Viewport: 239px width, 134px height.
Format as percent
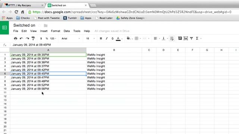click(47, 38)
